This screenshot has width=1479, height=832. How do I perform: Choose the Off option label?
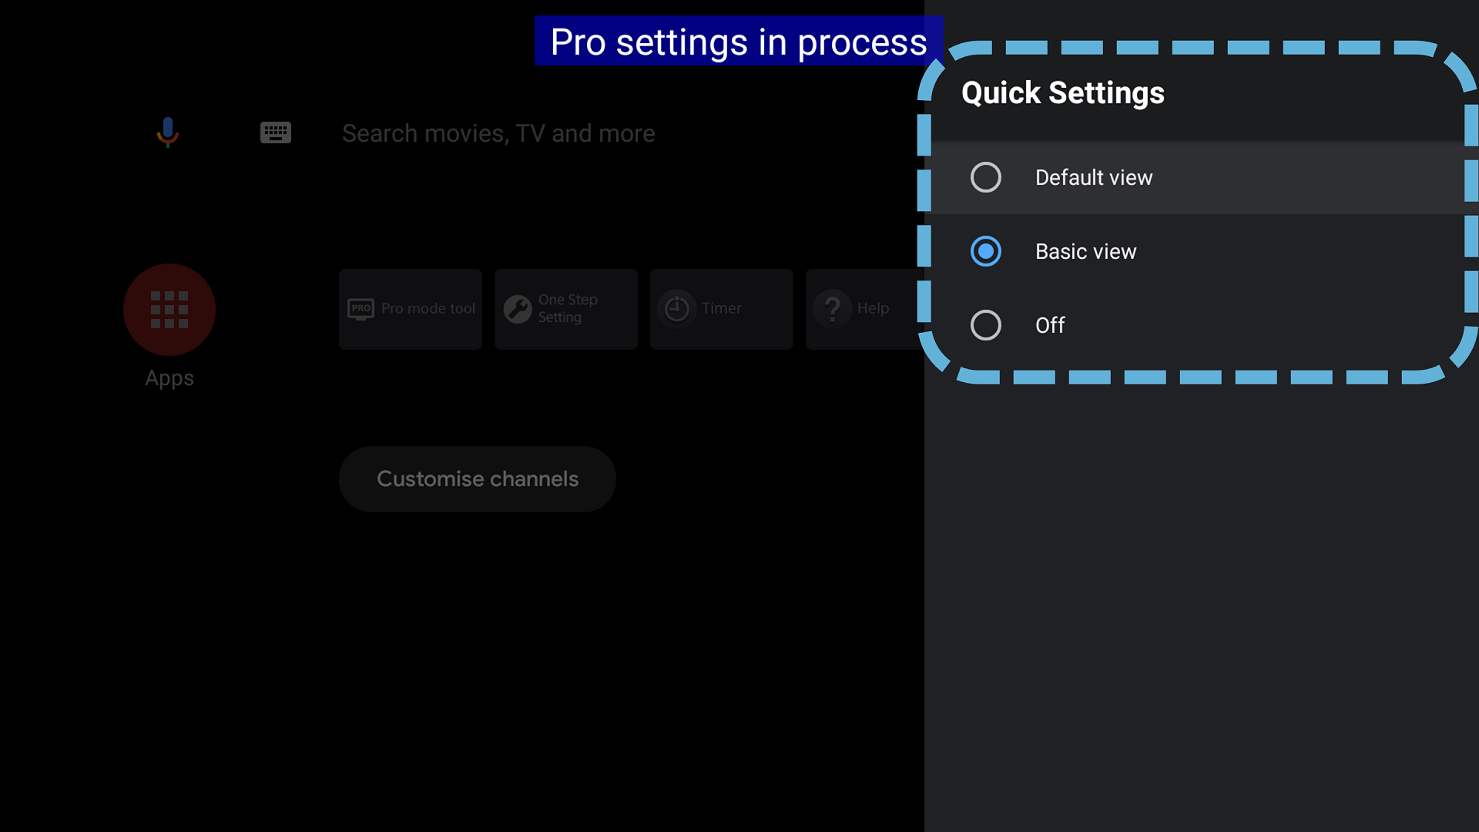(x=1050, y=325)
